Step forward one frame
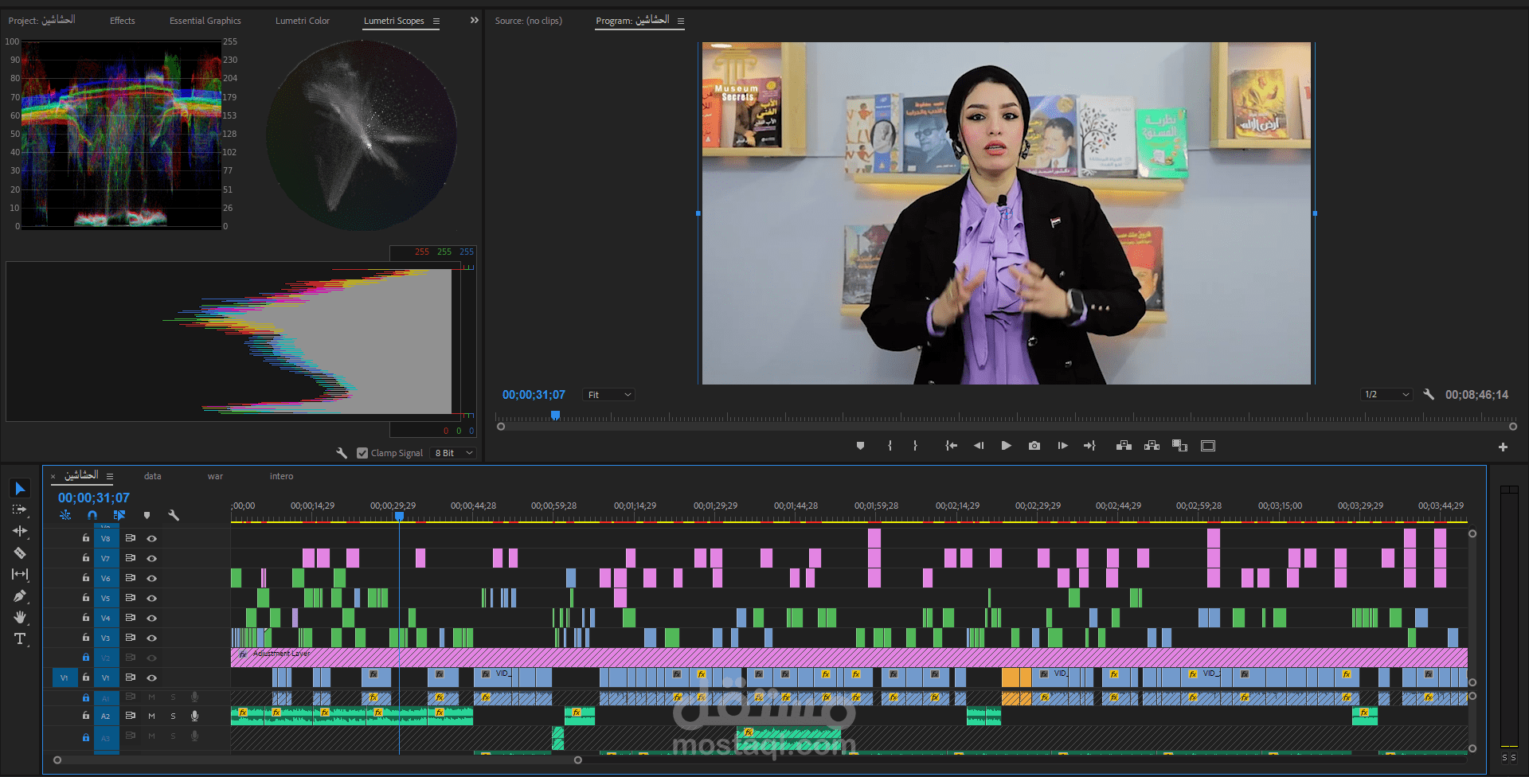1529x777 pixels. pos(1062,446)
